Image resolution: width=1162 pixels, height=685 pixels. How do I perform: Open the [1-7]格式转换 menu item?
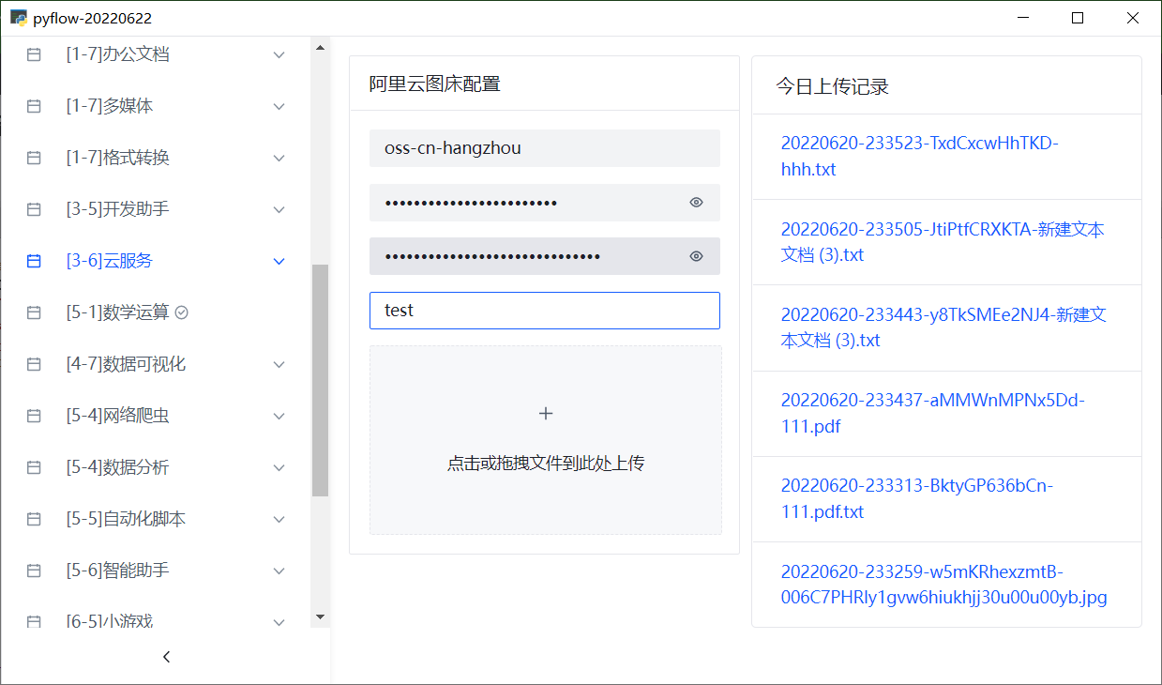click(117, 158)
